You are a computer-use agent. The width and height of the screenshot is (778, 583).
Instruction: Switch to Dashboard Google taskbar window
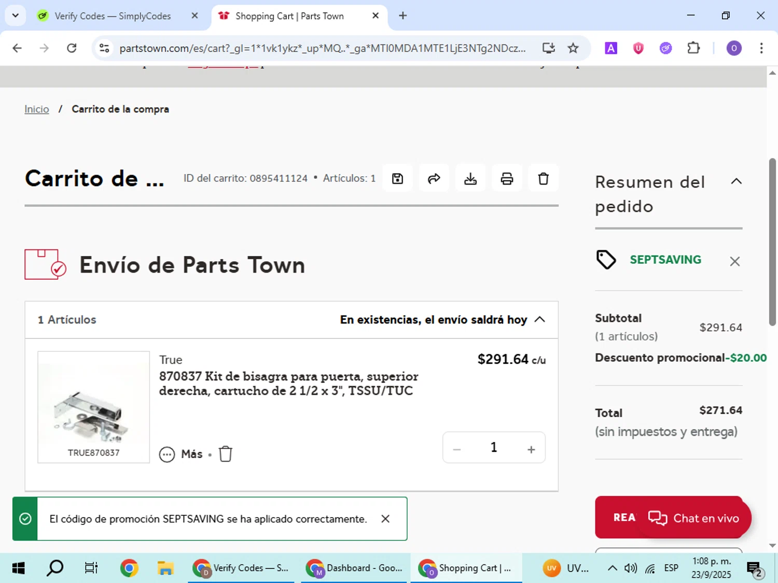click(x=355, y=568)
